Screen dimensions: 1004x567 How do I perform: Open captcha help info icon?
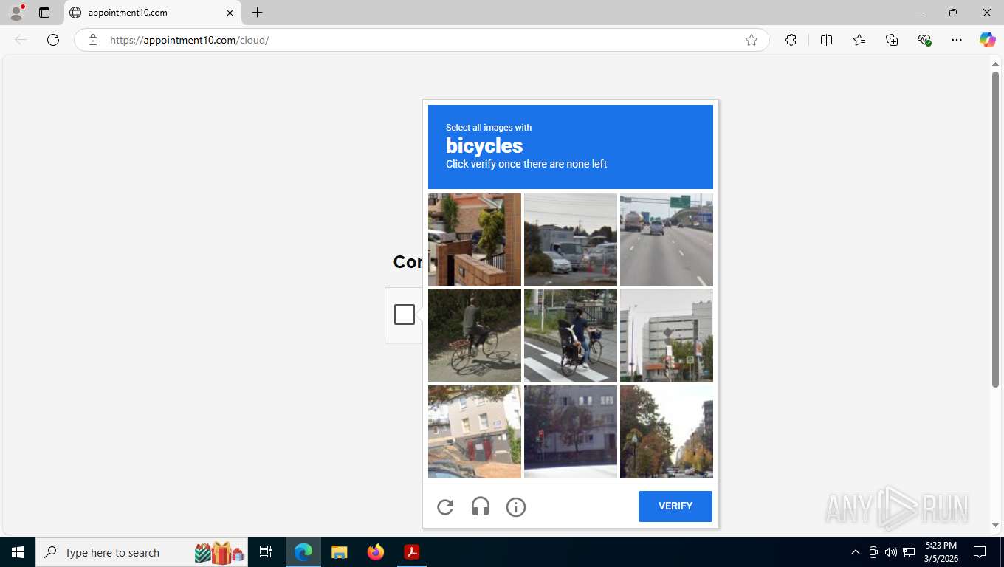(x=516, y=507)
